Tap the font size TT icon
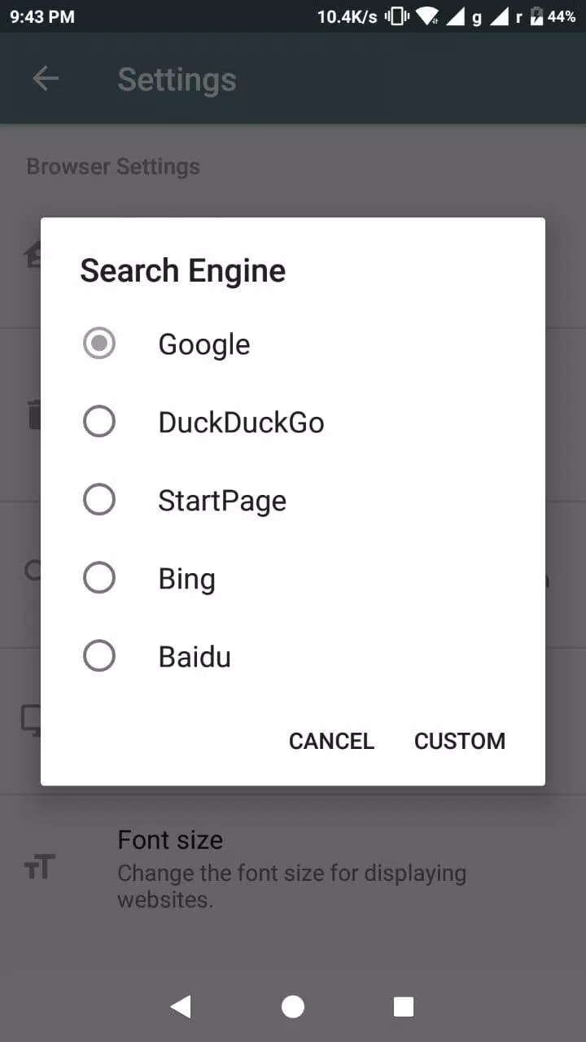The image size is (586, 1042). tap(39, 867)
